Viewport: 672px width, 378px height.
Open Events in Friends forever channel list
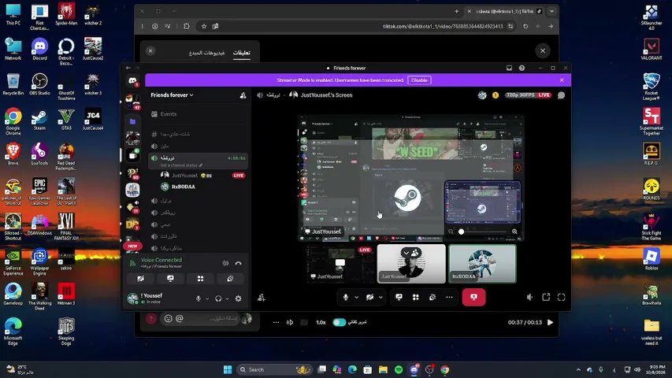click(x=199, y=114)
